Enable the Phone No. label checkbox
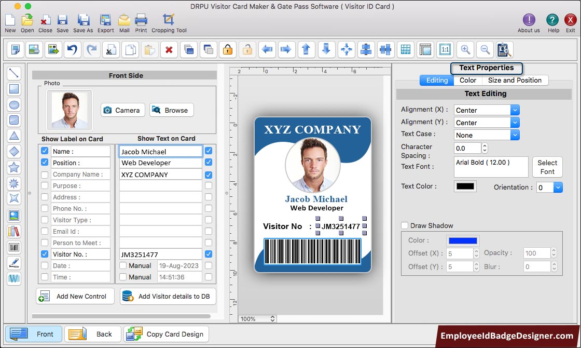Screen dimensions: 581x348 pos(45,208)
